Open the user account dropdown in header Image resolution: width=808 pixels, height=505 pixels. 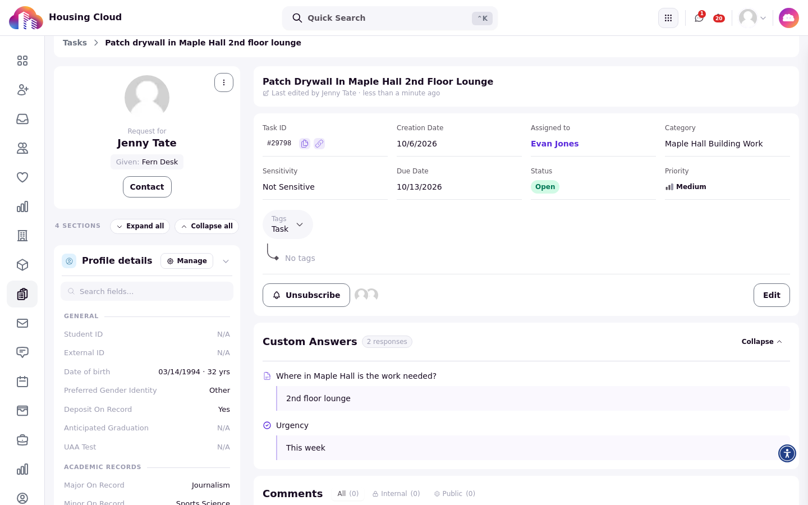tap(752, 18)
